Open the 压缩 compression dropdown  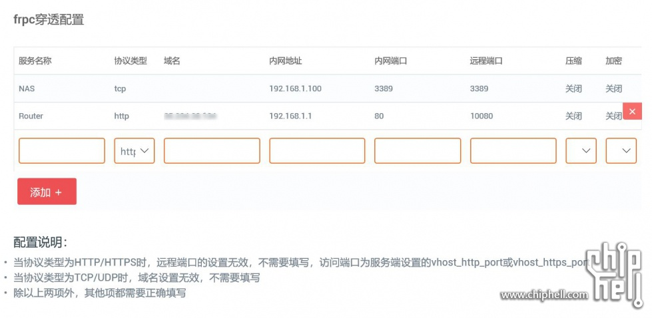coord(581,151)
